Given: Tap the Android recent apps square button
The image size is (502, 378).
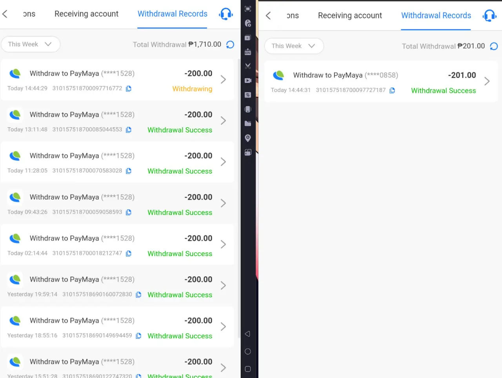Looking at the screenshot, I should click(248, 369).
